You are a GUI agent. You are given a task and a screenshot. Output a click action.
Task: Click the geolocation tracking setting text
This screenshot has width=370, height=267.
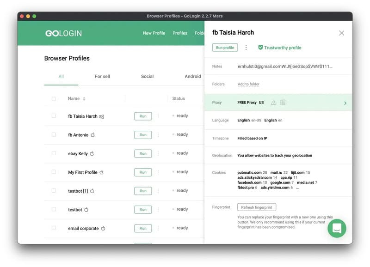click(275, 155)
